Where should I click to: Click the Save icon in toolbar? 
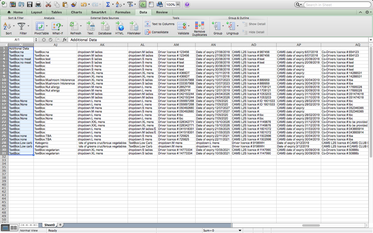30,5
